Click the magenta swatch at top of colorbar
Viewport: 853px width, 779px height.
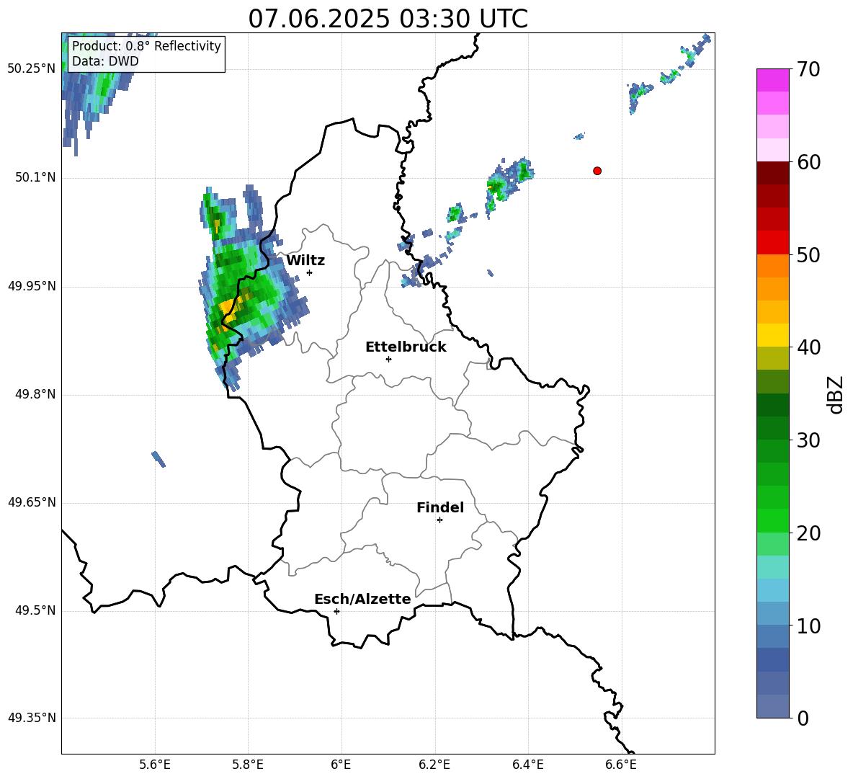tap(772, 80)
